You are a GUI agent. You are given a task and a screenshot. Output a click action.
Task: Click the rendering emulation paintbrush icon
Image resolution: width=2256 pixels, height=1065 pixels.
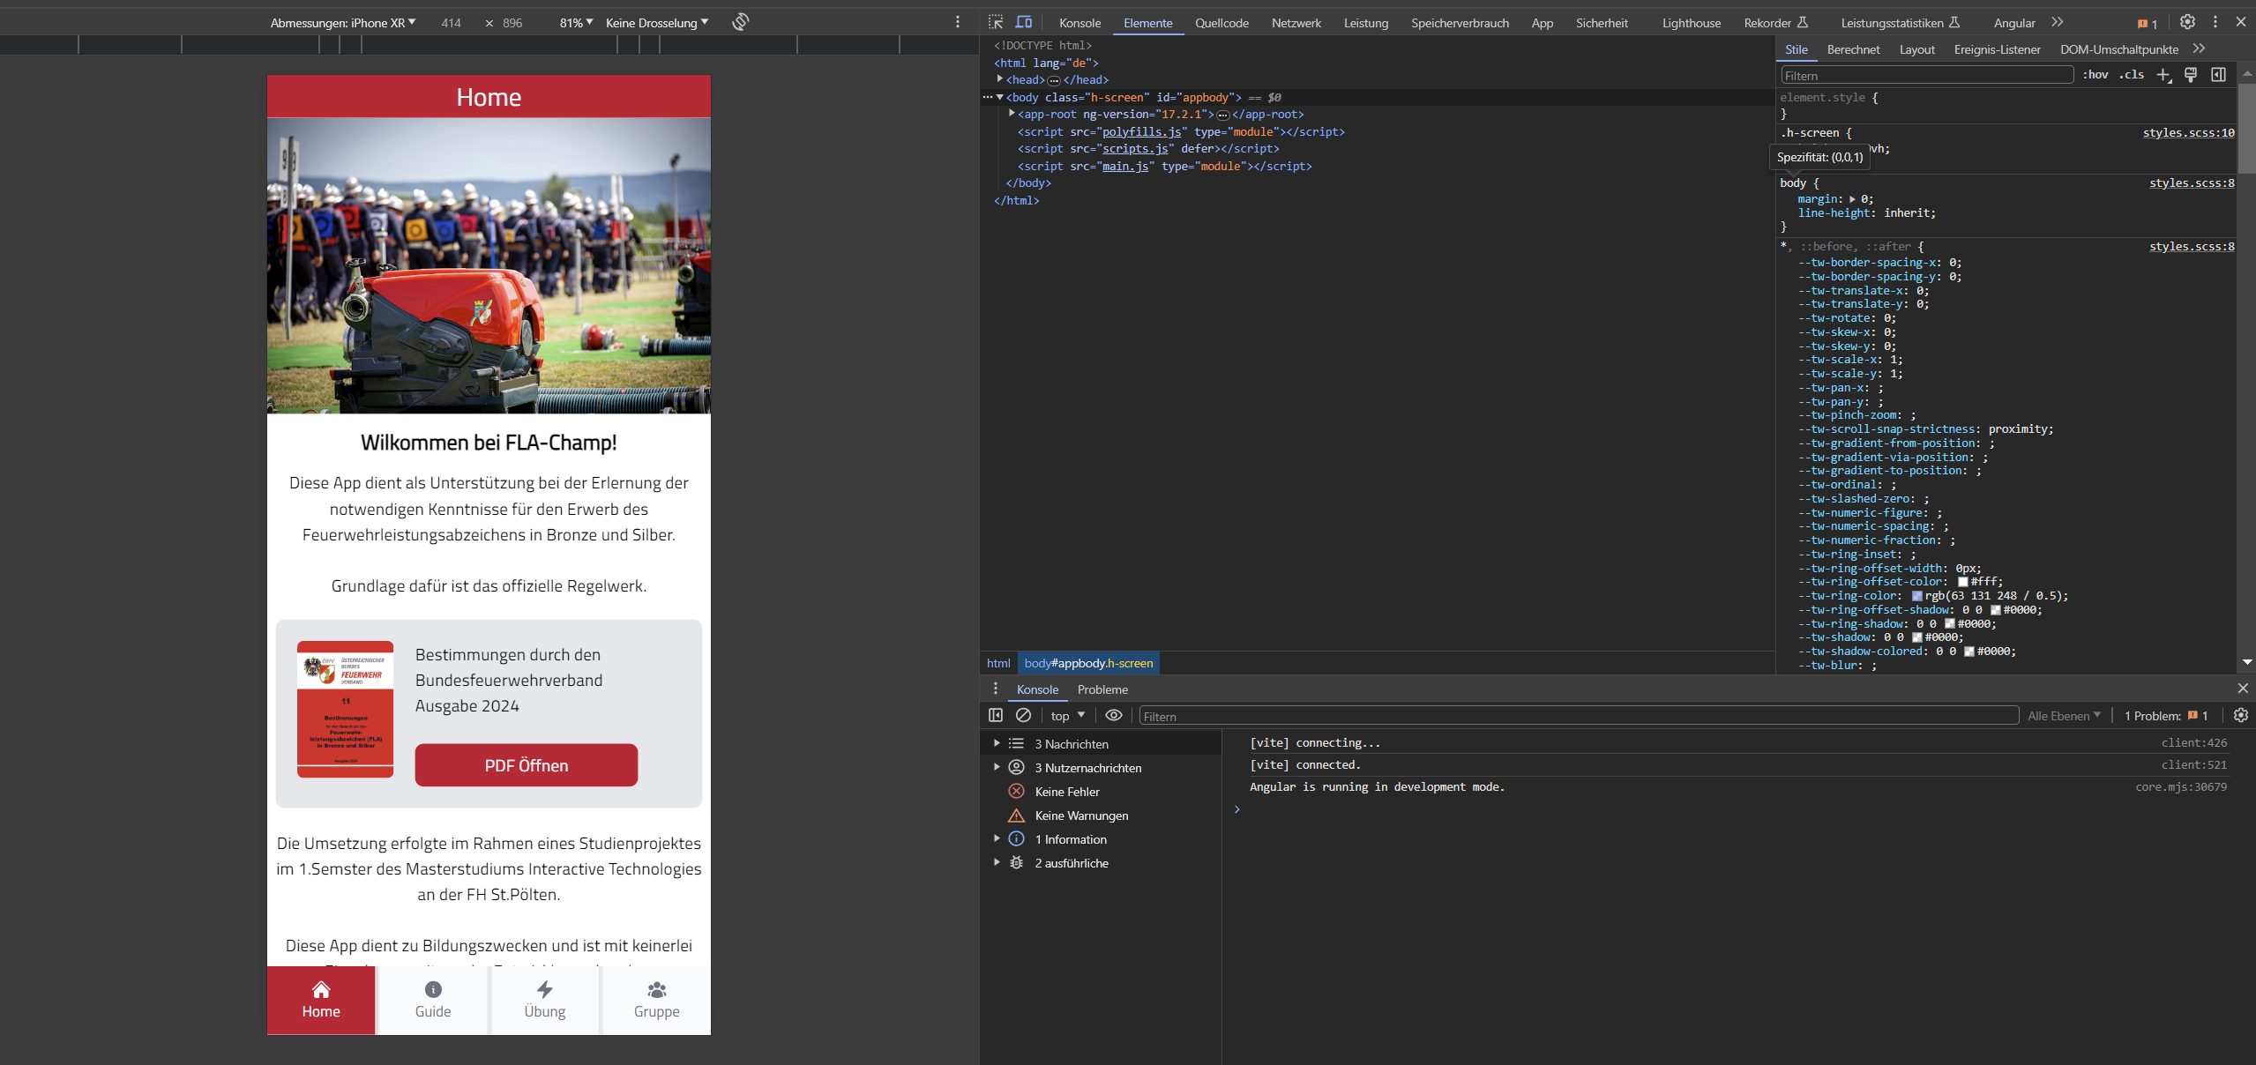[2191, 75]
